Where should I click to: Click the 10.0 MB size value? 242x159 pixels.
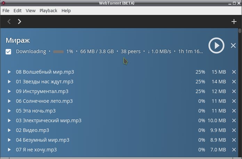click(x=217, y=120)
